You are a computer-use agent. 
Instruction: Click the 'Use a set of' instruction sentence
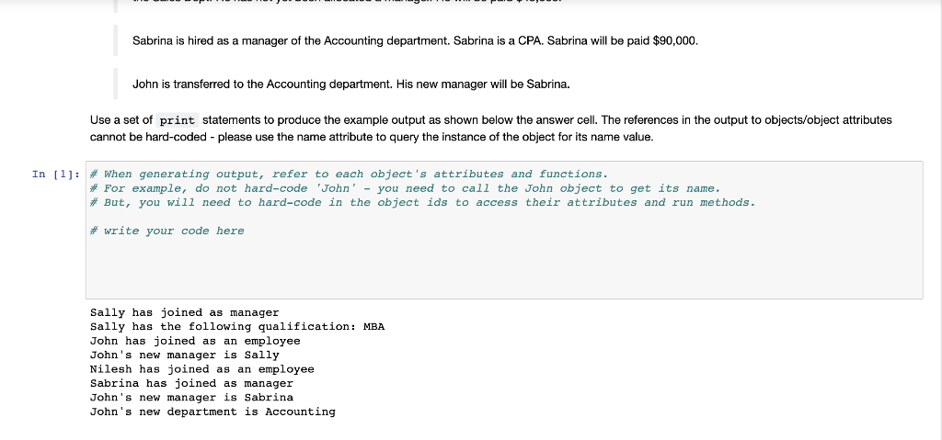pyautogui.click(x=491, y=129)
